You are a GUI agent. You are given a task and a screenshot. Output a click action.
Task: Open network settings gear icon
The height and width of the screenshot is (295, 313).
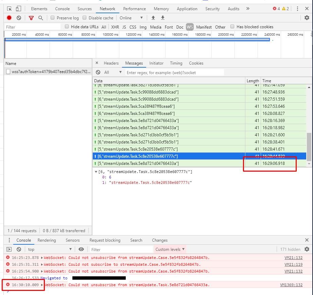[307, 18]
